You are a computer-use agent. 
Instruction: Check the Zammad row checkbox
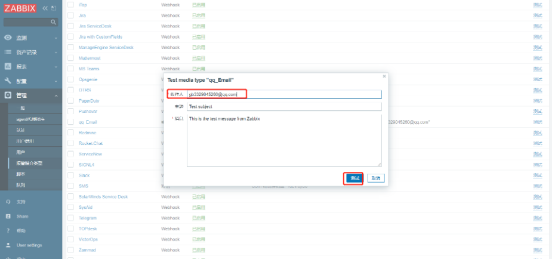[x=71, y=250]
